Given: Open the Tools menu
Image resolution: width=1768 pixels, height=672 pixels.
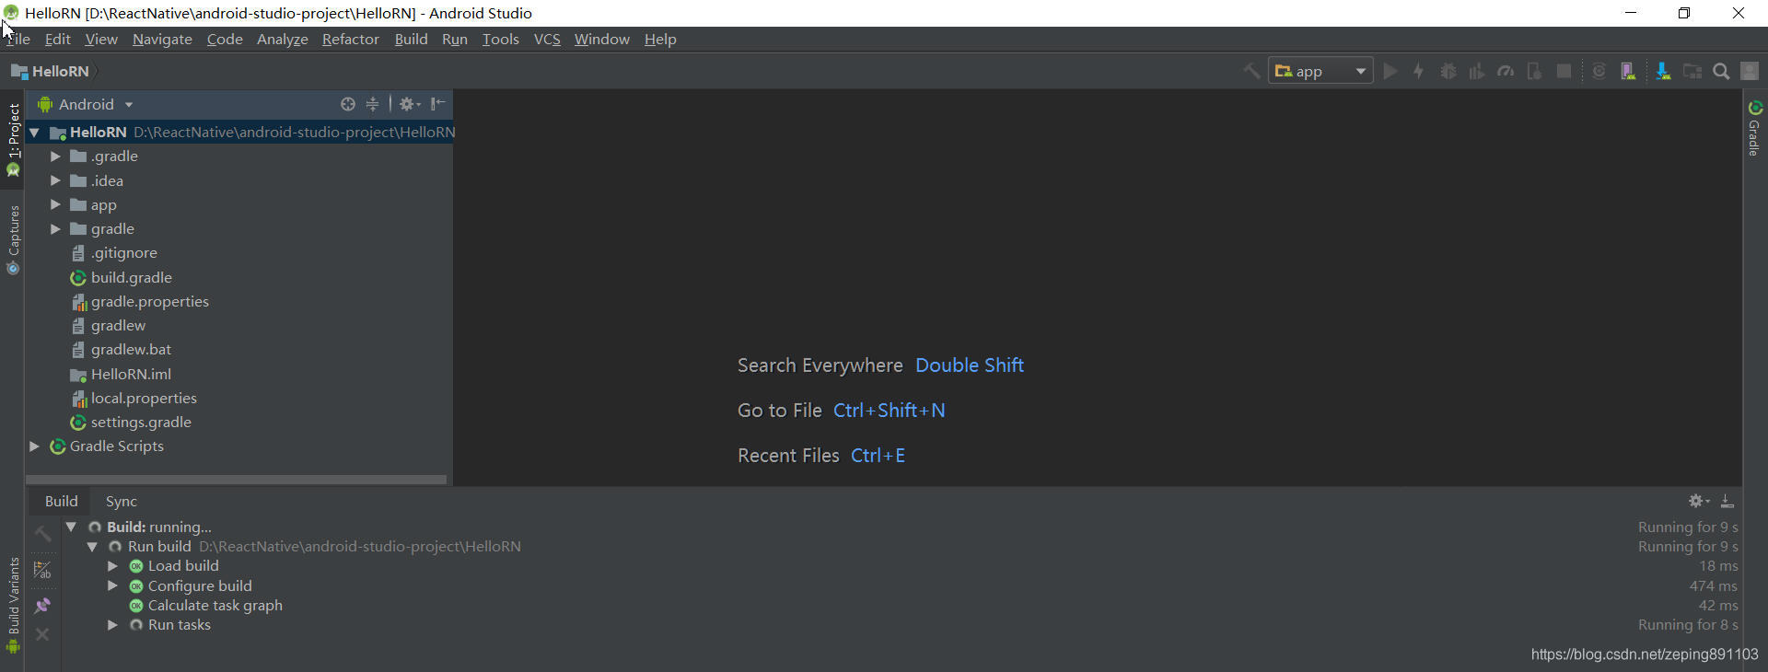Looking at the screenshot, I should point(500,39).
